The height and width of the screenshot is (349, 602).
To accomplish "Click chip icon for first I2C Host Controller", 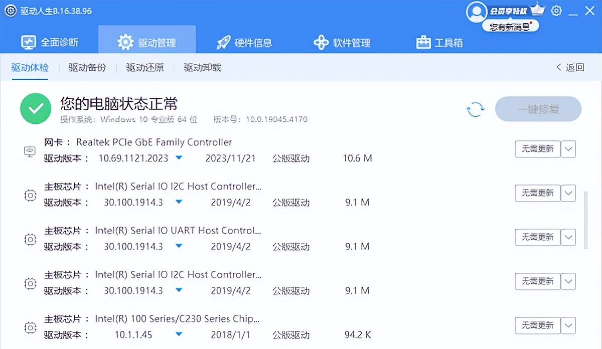I will pyautogui.click(x=30, y=195).
